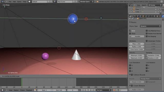Play animation forward in timeline
The height and width of the screenshot is (92, 164).
point(89,90)
